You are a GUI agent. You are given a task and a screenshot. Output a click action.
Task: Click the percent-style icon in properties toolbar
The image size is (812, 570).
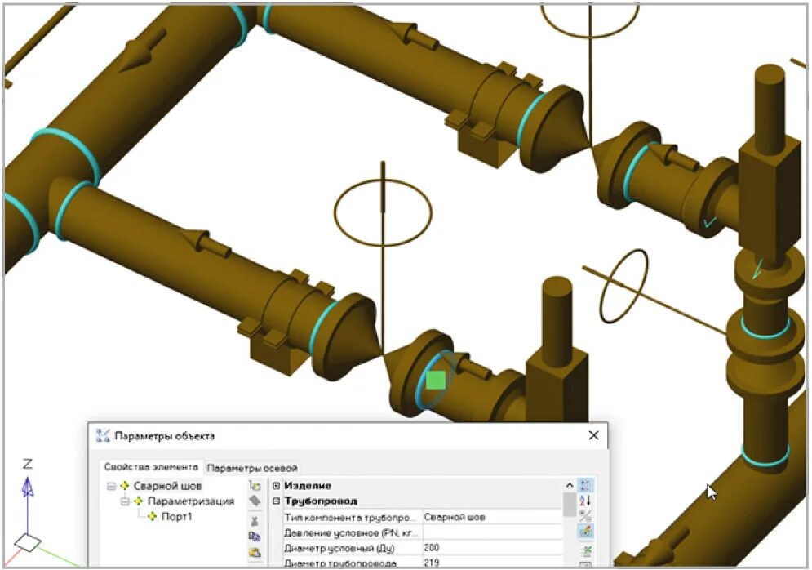pyautogui.click(x=586, y=516)
